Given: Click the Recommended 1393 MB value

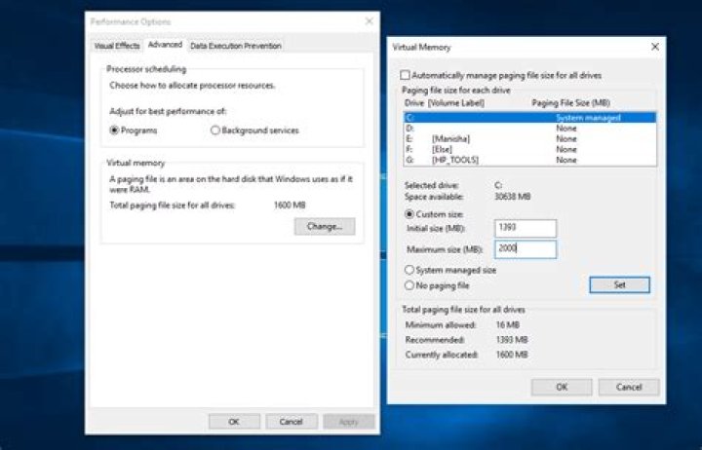Looking at the screenshot, I should click(x=512, y=340).
